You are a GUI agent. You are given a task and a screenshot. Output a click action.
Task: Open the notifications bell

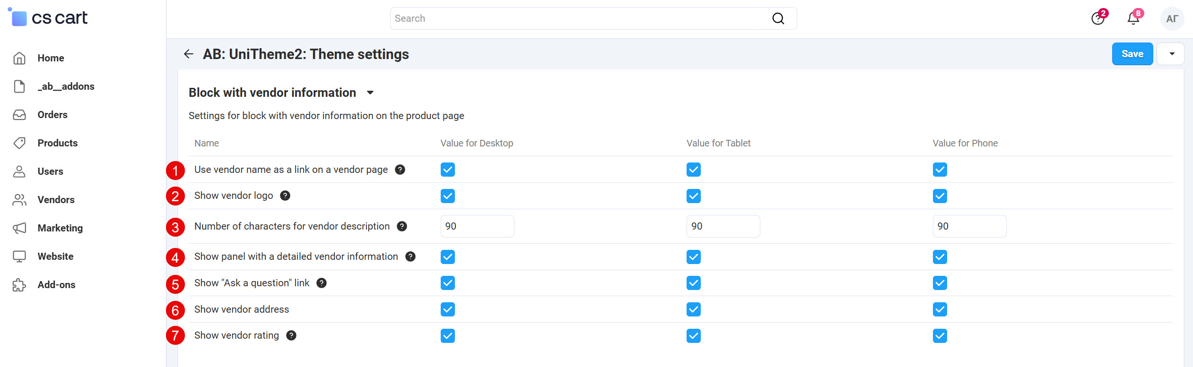[1133, 18]
